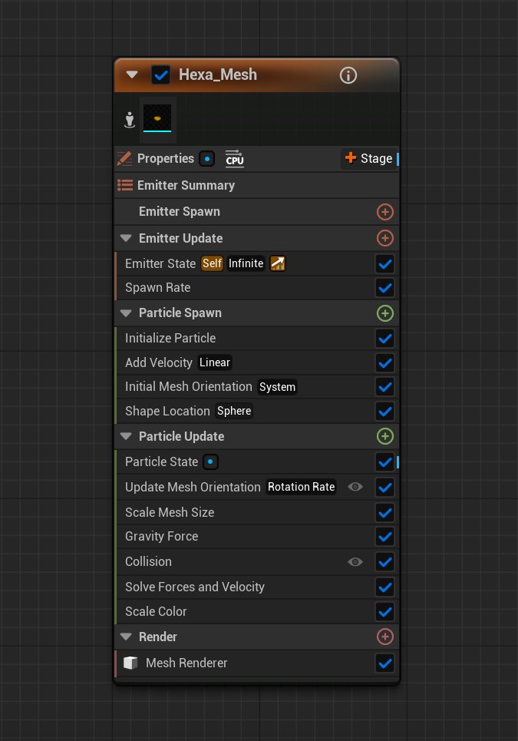Image resolution: width=518 pixels, height=741 pixels.
Task: Disable the Gravity Force module
Action: pyautogui.click(x=384, y=537)
